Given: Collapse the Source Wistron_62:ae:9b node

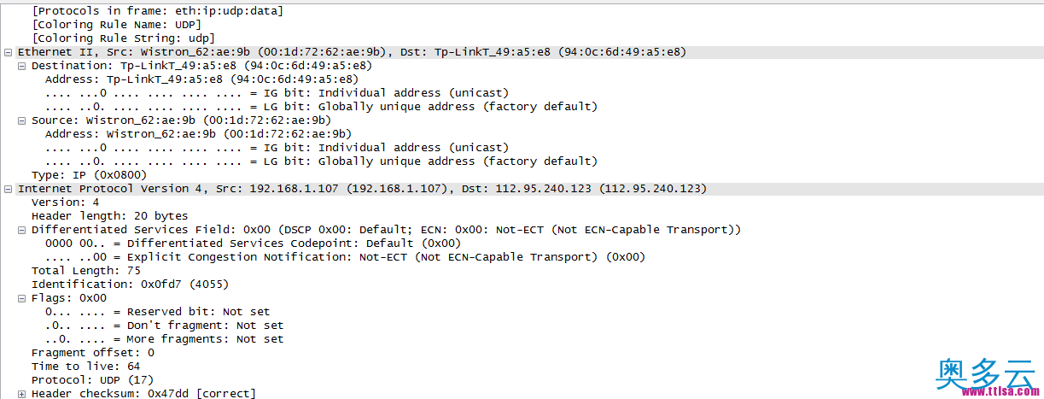Looking at the screenshot, I should click(x=22, y=120).
